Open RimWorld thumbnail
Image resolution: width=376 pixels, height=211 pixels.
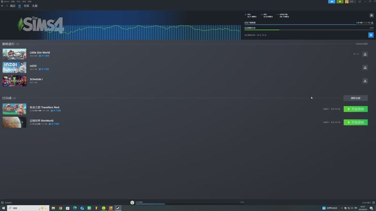(x=15, y=122)
